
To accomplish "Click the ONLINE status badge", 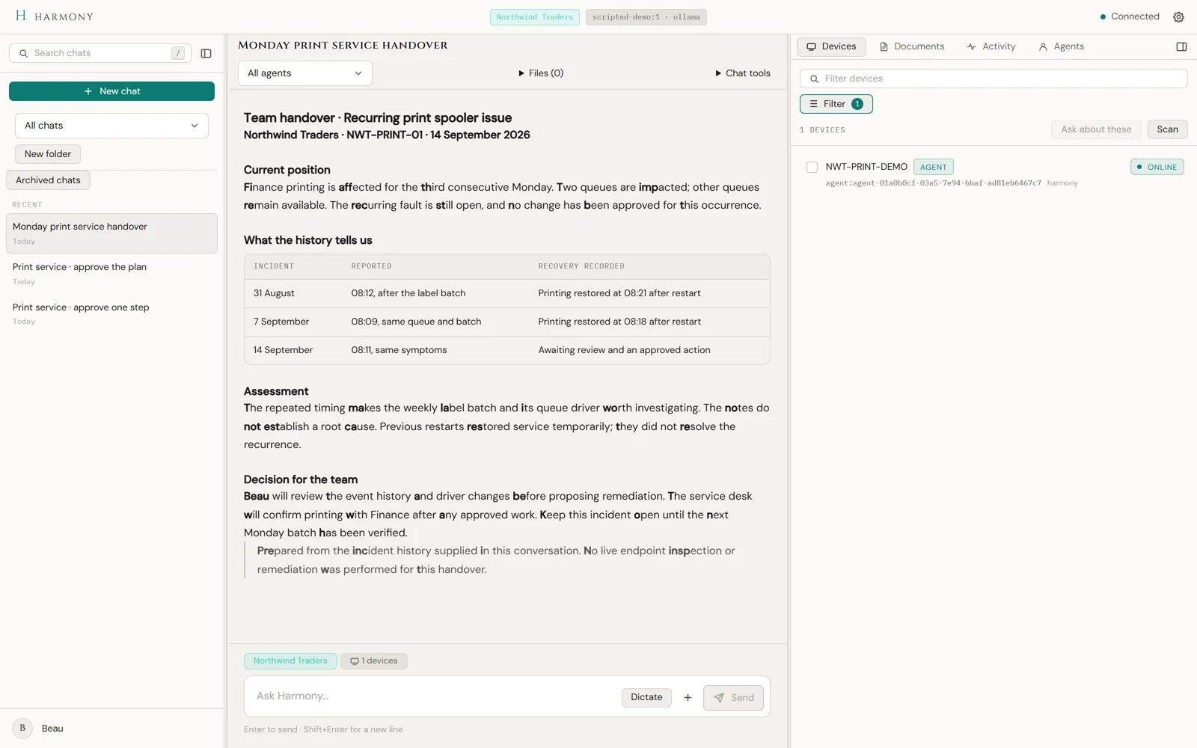I will point(1157,167).
